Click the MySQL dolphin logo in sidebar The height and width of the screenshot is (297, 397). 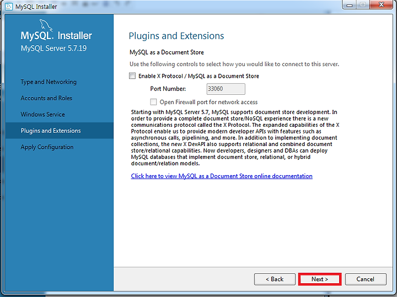[46, 25]
